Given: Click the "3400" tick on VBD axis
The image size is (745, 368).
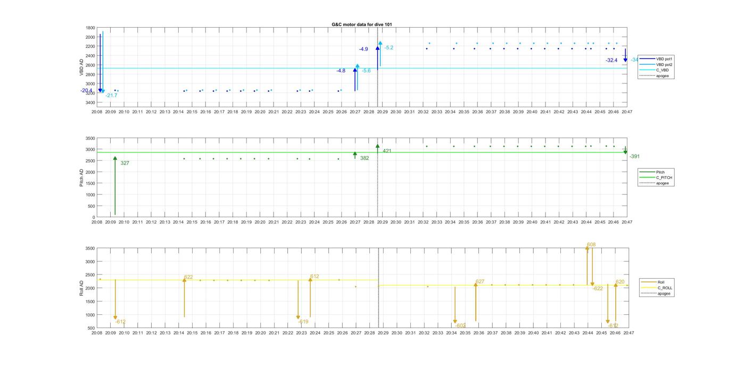Looking at the screenshot, I should (x=90, y=102).
